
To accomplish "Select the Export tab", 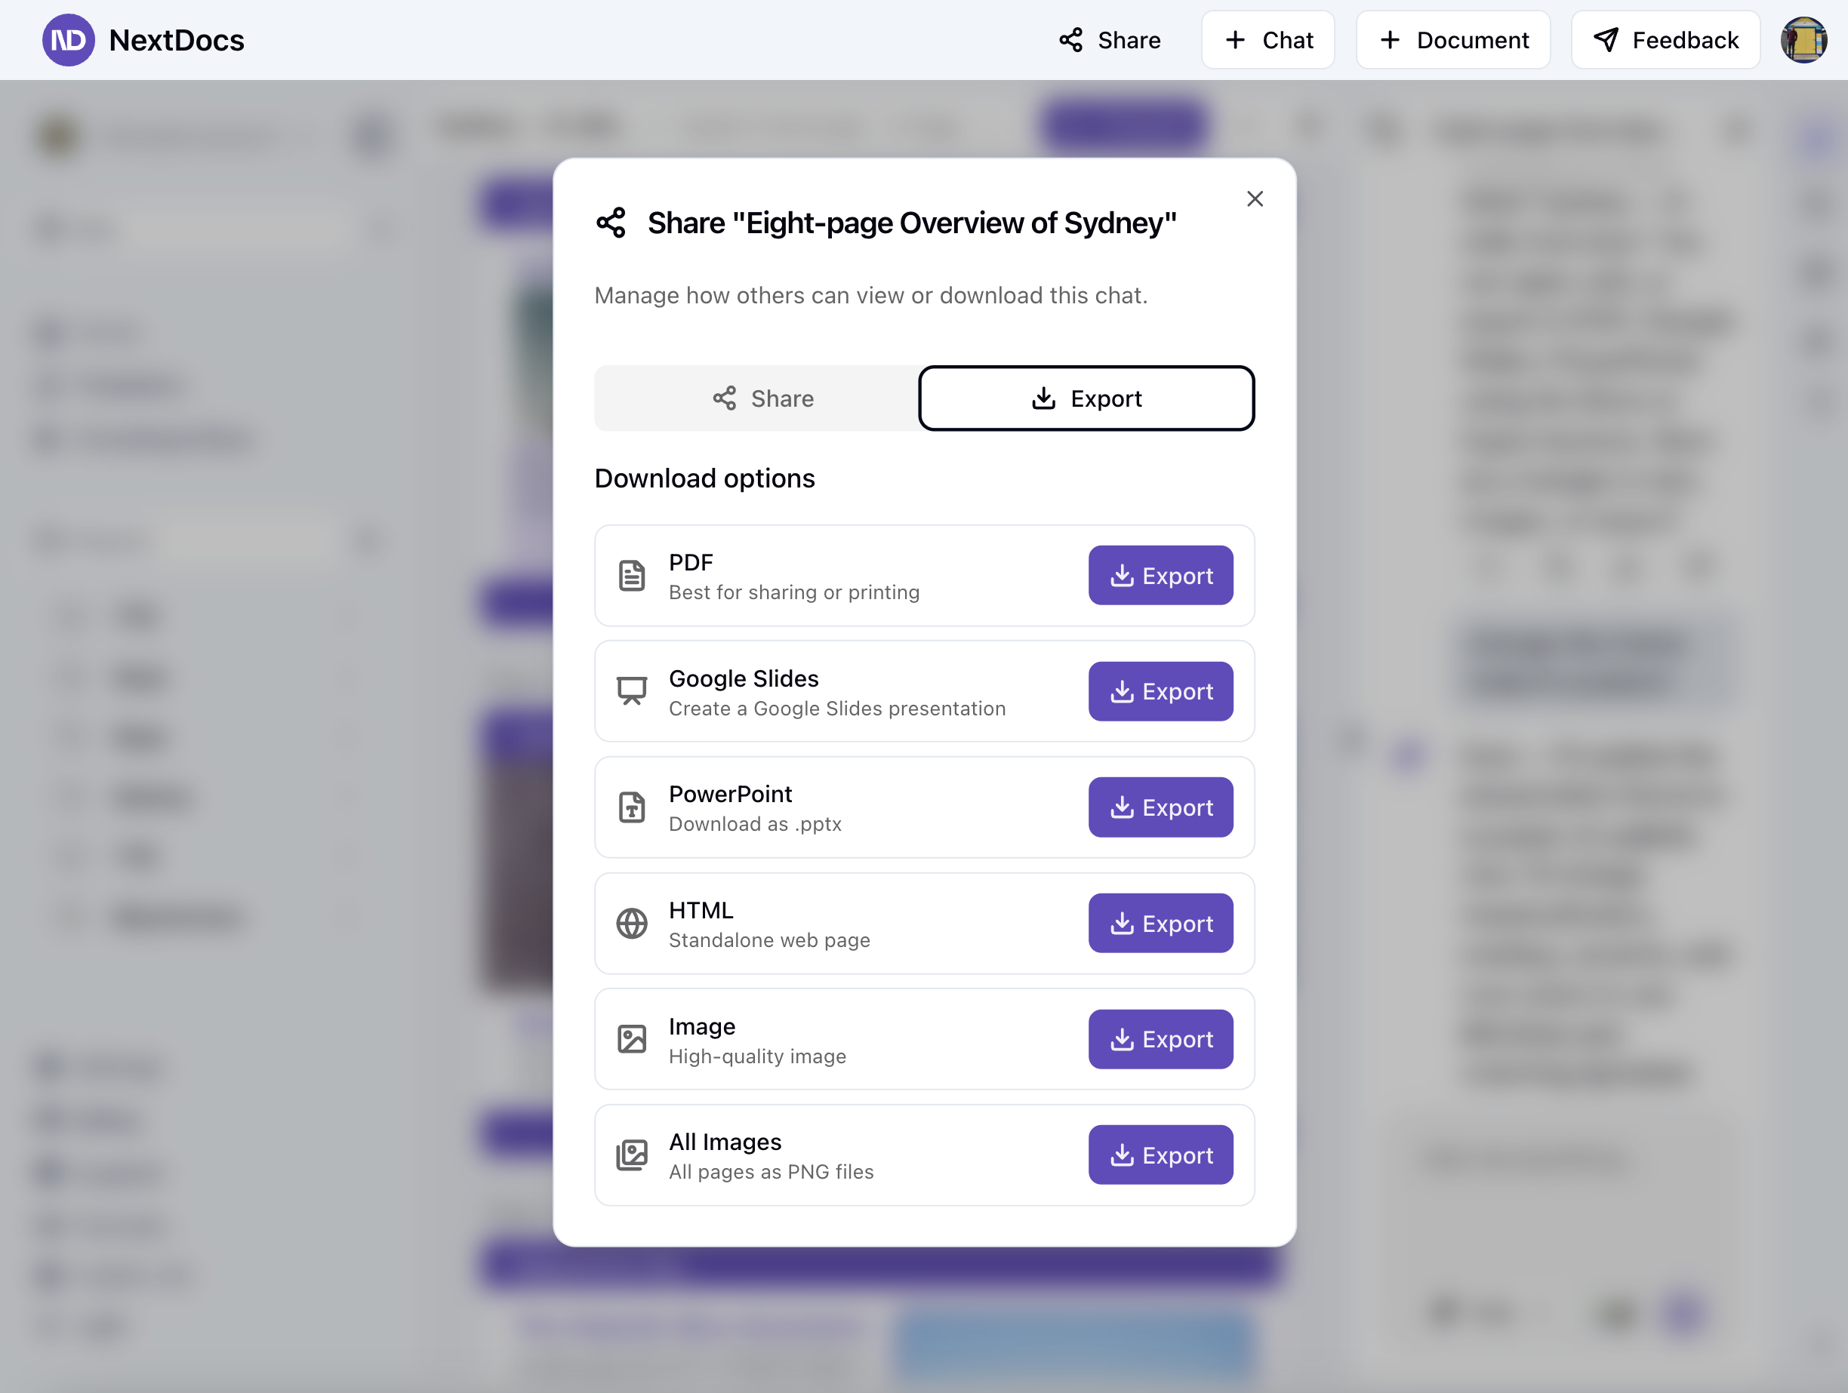I will [x=1086, y=398].
